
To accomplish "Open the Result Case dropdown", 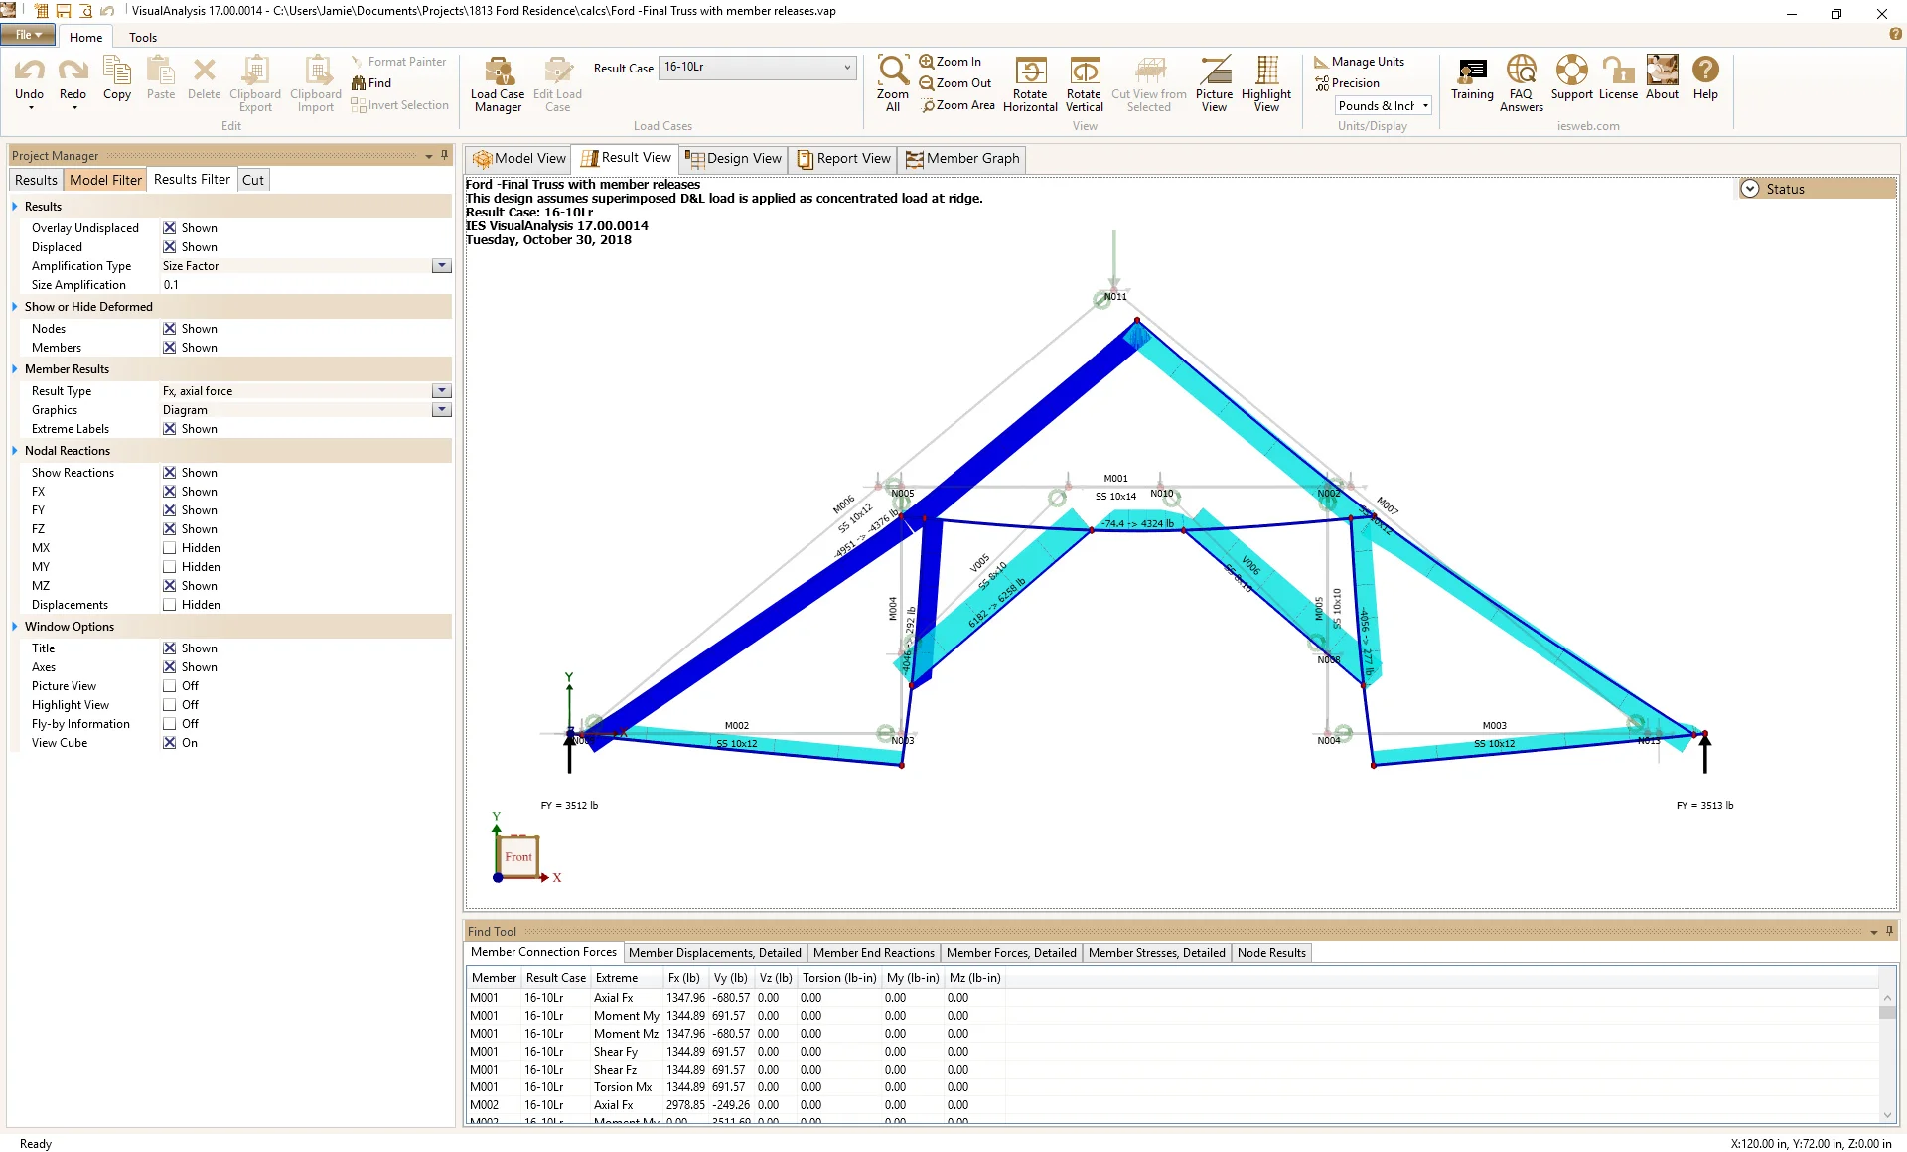I will (x=846, y=68).
